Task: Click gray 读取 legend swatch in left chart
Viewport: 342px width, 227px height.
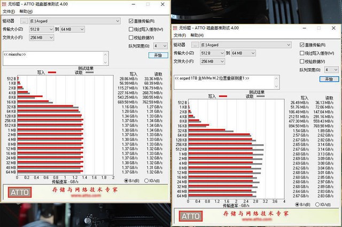Action: (90, 72)
